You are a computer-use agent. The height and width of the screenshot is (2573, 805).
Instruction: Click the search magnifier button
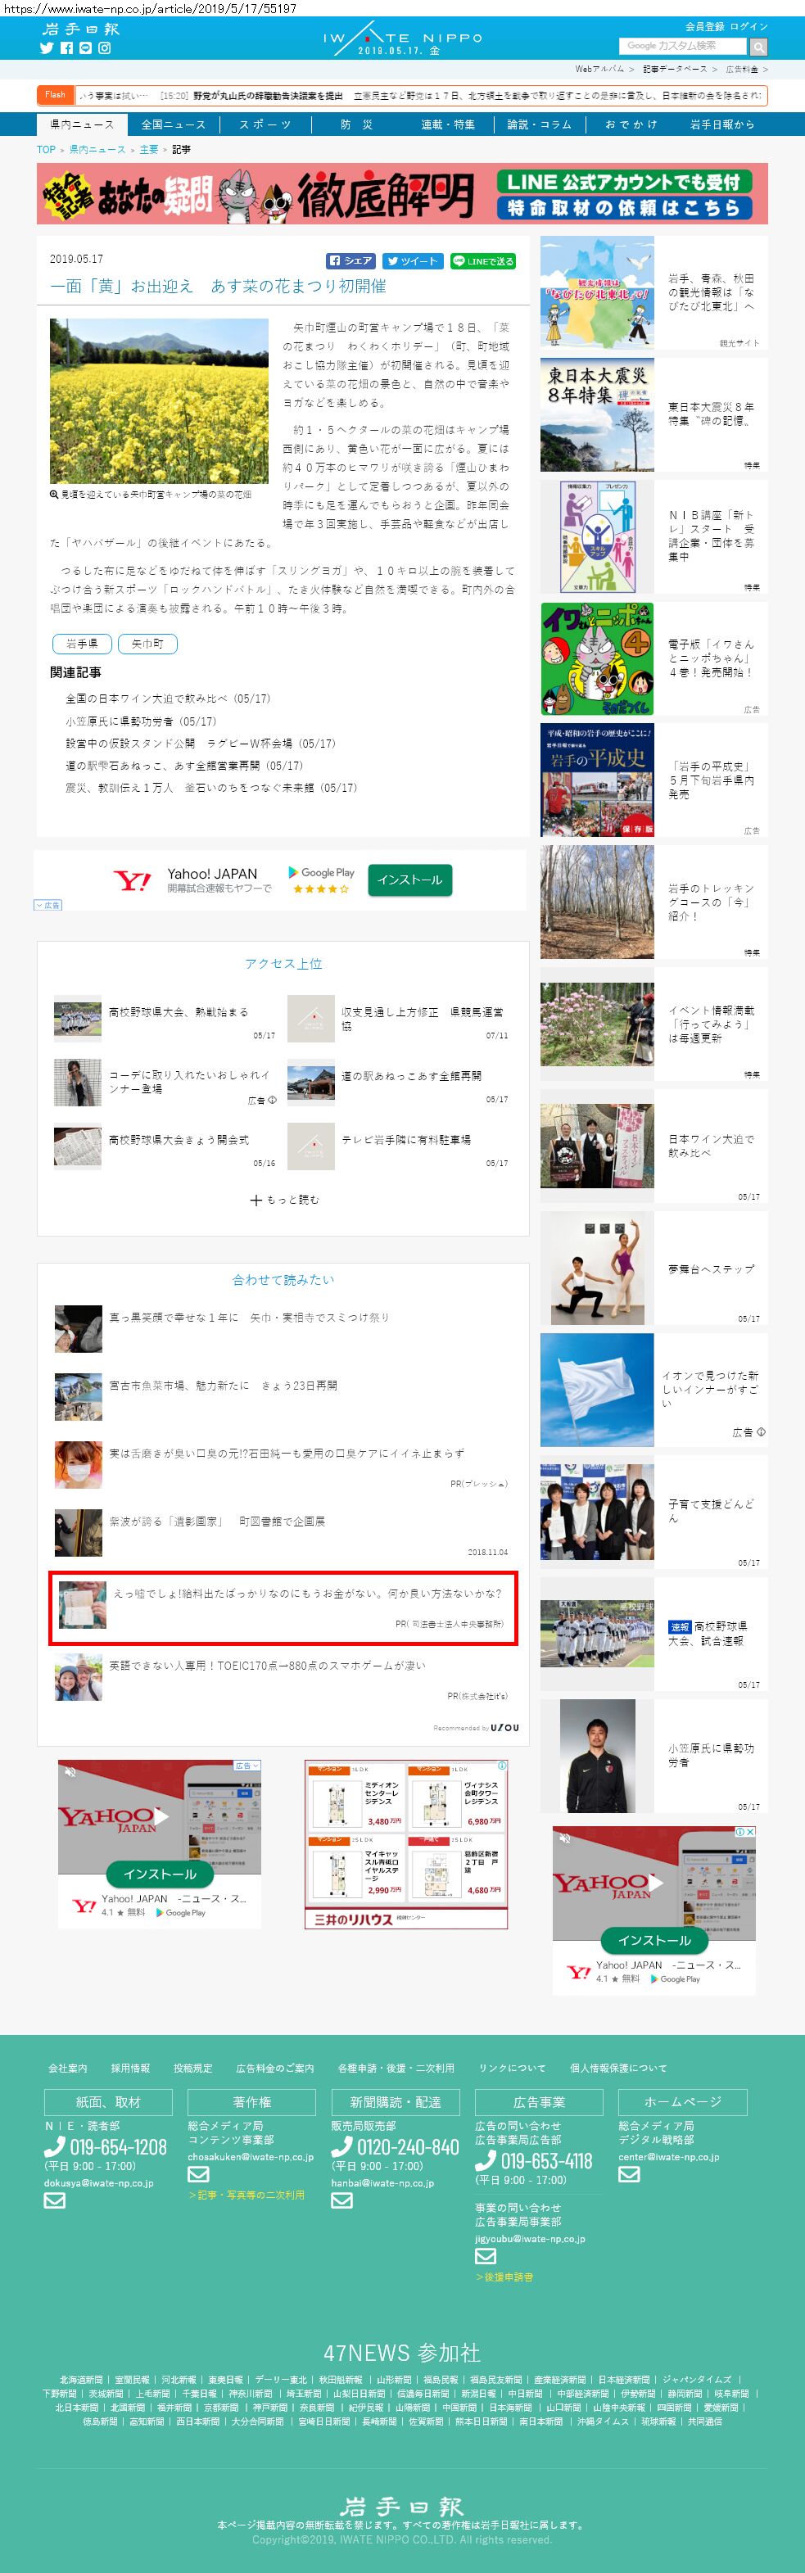click(758, 47)
